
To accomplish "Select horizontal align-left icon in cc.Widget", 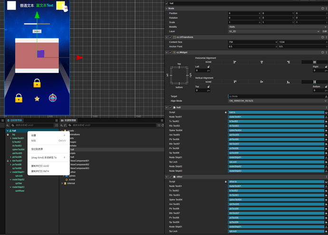I will tap(235, 62).
